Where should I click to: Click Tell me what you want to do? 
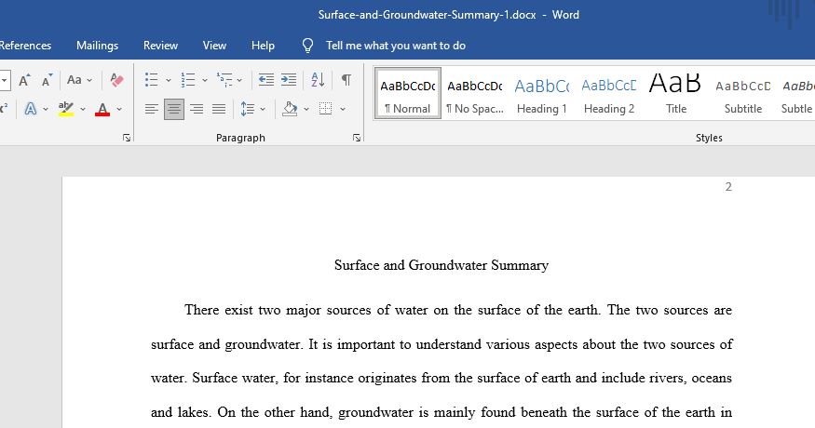(x=396, y=46)
